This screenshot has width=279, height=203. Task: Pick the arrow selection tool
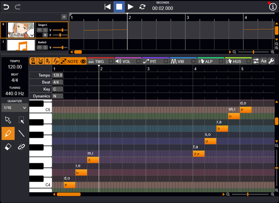(x=8, y=120)
